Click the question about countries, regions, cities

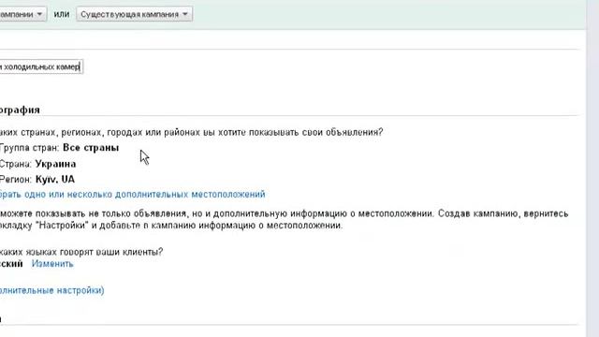(191, 132)
